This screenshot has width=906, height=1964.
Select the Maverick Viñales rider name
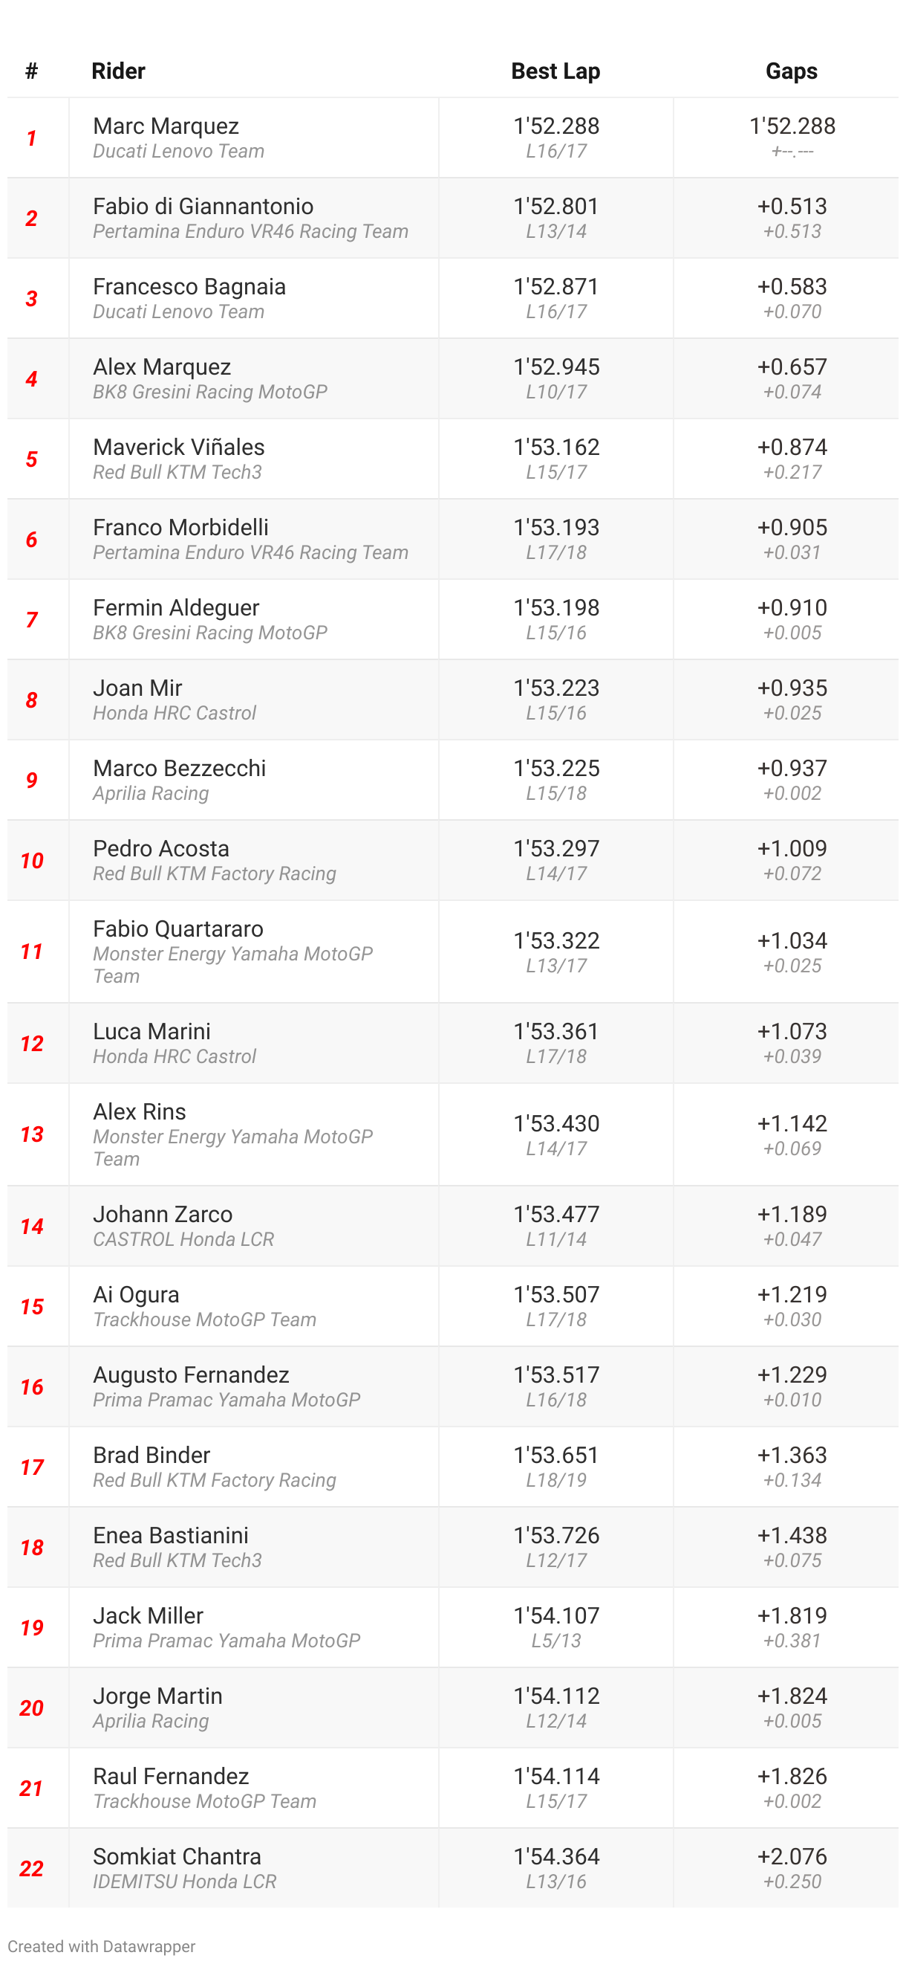click(x=179, y=447)
